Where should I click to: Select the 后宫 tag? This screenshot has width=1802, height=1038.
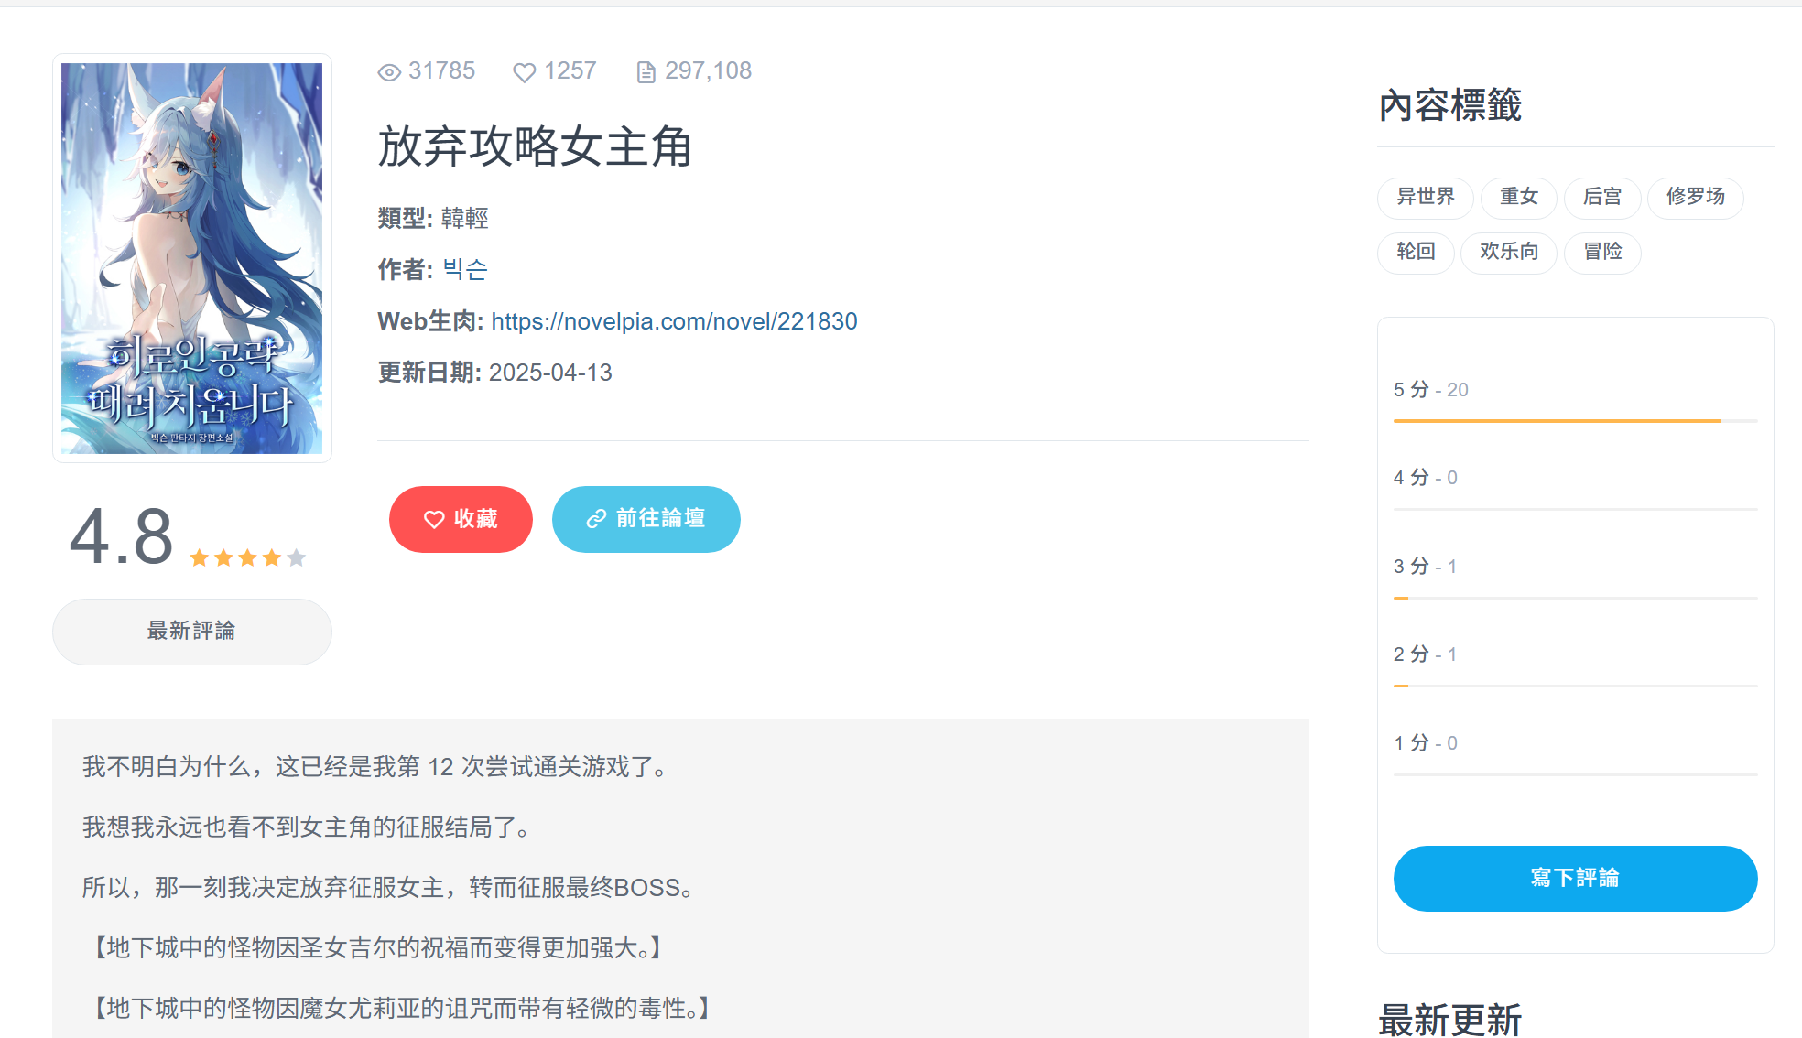tap(1601, 197)
